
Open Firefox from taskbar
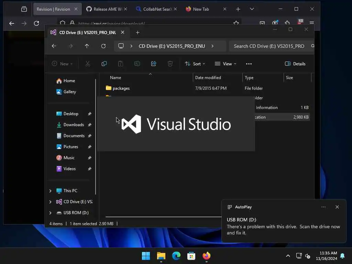pos(207,256)
